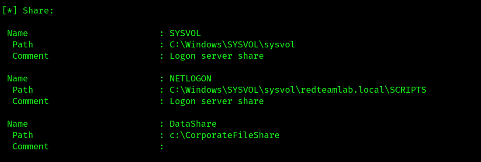Click the second "Logon server share" comment
481x162 pixels.
pyautogui.click(x=217, y=101)
